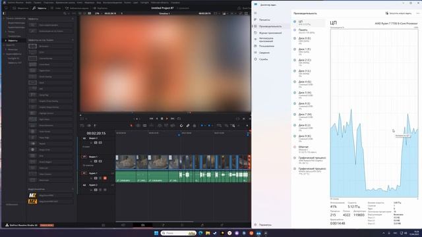This screenshot has width=422, height=237.
Task: Toggle Solo on audio track A1
Action: tap(100, 178)
